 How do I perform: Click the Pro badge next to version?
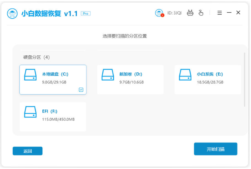point(86,13)
